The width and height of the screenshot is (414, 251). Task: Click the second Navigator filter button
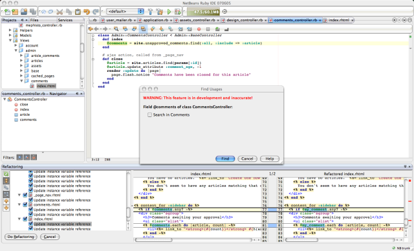(x=27, y=157)
